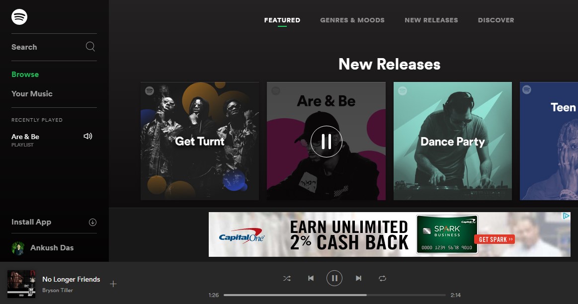Click Install App in sidebar

[x=31, y=222]
